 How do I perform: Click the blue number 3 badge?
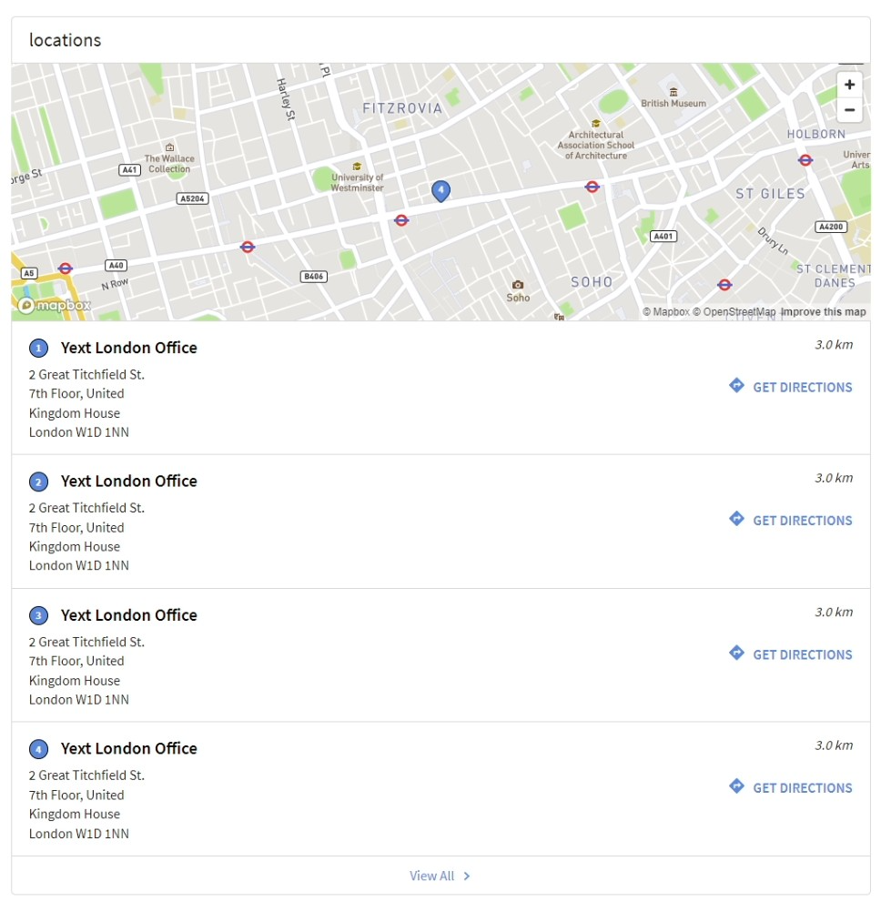coord(38,615)
